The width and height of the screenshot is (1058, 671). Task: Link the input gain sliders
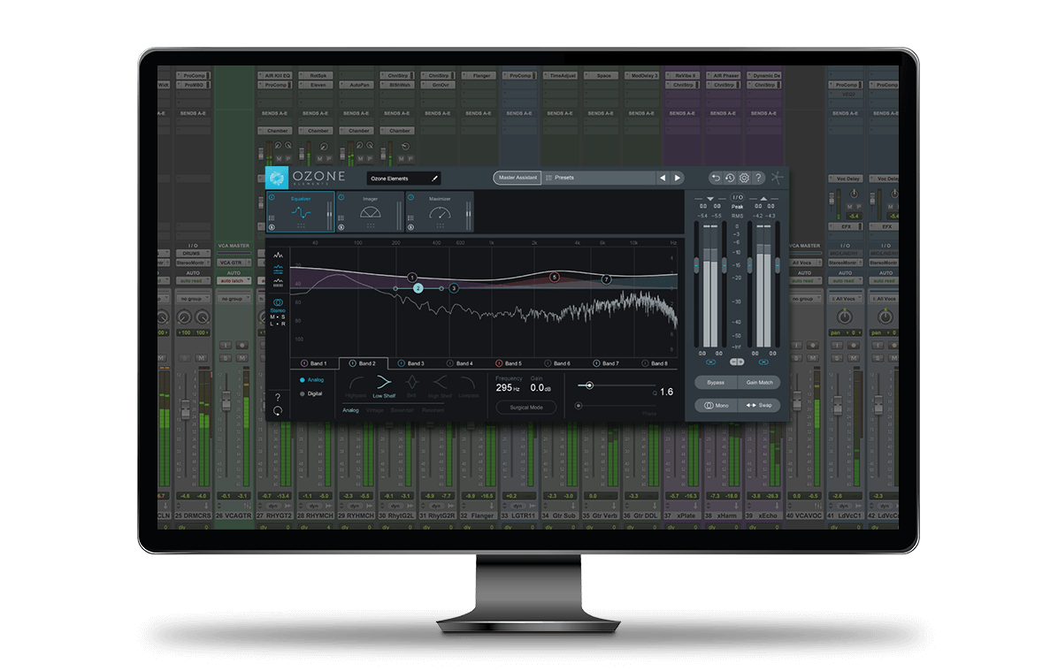point(710,362)
